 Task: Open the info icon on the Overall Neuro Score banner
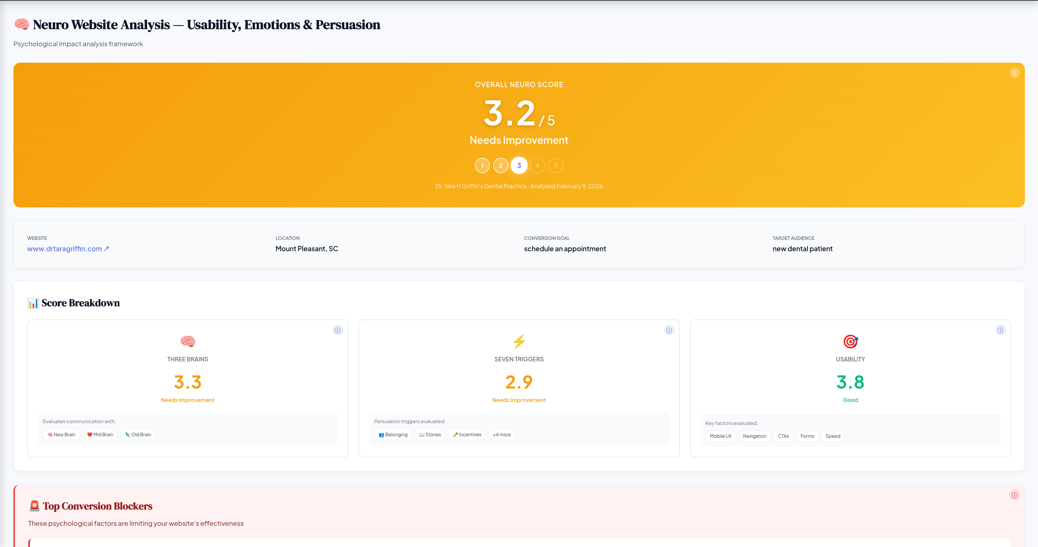(1014, 73)
